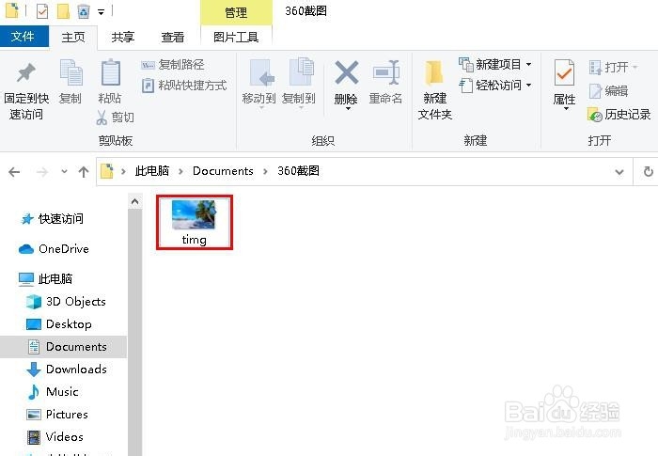The width and height of the screenshot is (658, 456).
Task: Open Pictures in the navigation pane
Action: click(57, 415)
